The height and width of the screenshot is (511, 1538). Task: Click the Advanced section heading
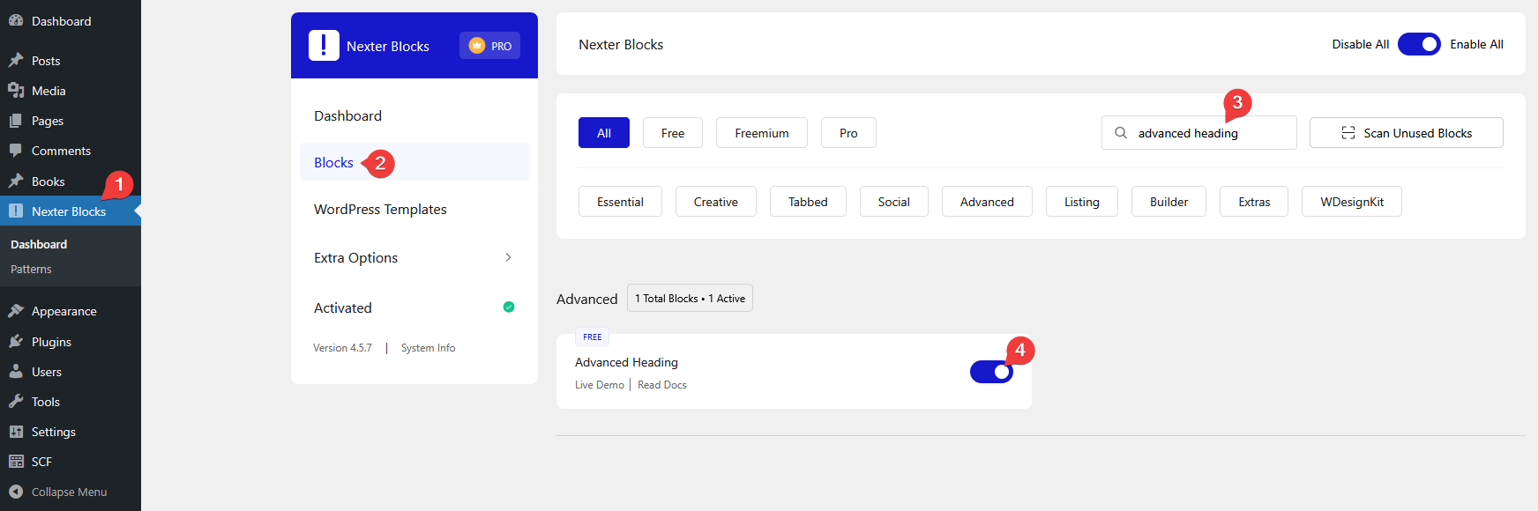click(587, 300)
